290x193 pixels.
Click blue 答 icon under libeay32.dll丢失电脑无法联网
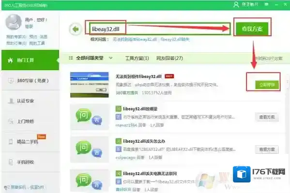coord(118,181)
